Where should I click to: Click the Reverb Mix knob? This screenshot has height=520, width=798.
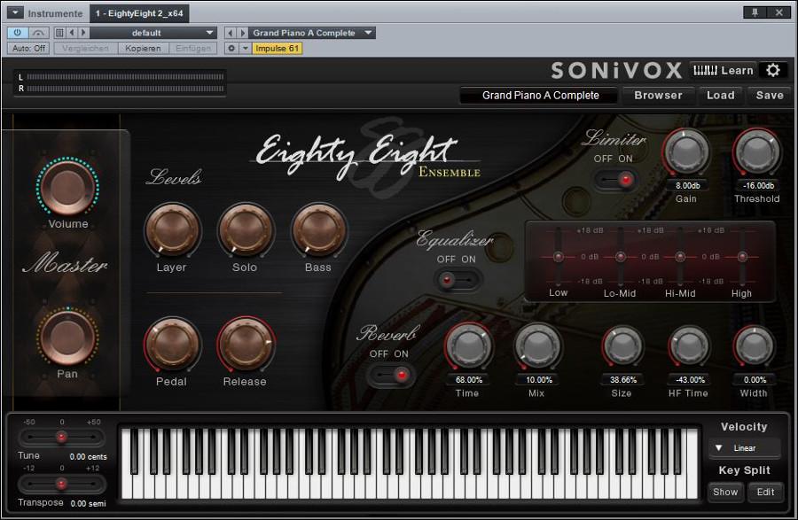pos(537,346)
